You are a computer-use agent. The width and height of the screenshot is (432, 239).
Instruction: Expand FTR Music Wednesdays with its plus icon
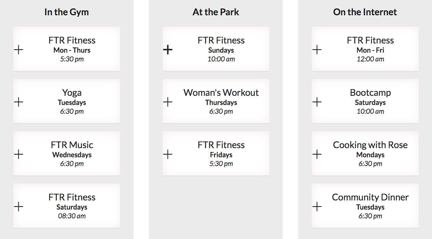(x=18, y=154)
